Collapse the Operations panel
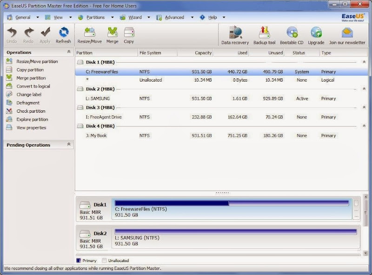 click(x=69, y=51)
